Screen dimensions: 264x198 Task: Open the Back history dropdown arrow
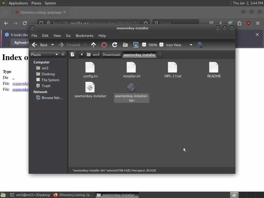tap(53, 45)
